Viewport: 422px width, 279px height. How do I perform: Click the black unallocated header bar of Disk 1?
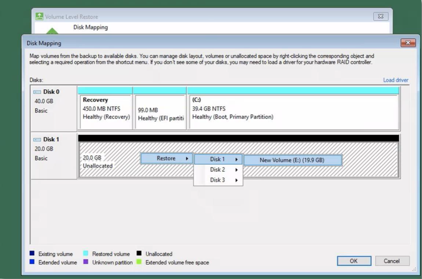238,138
